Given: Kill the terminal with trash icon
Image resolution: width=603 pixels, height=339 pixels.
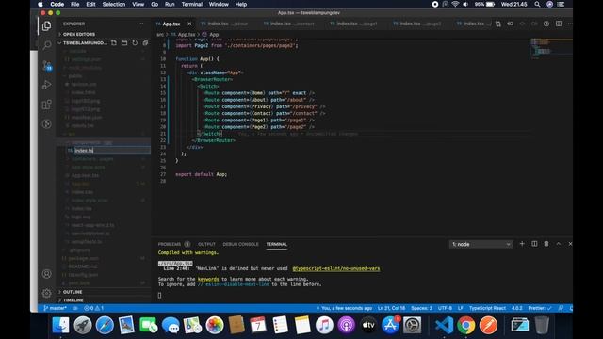Looking at the screenshot, I should point(546,244).
